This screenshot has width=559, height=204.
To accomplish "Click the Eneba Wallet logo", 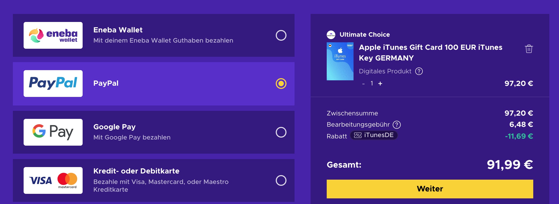I will click(53, 35).
